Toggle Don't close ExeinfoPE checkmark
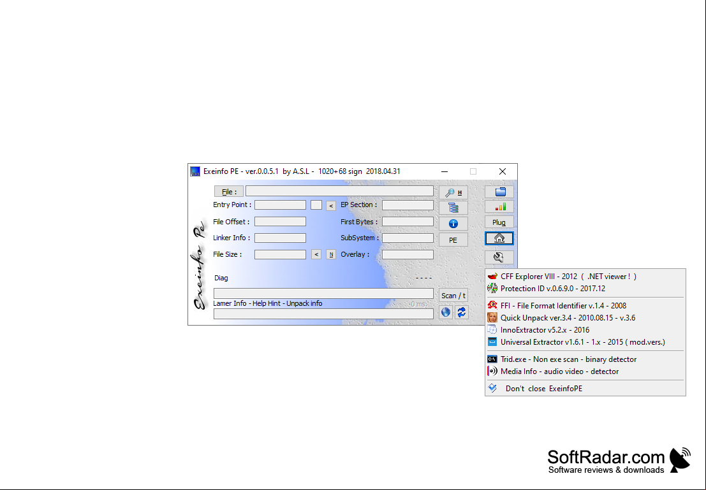This screenshot has width=706, height=490. coord(492,388)
